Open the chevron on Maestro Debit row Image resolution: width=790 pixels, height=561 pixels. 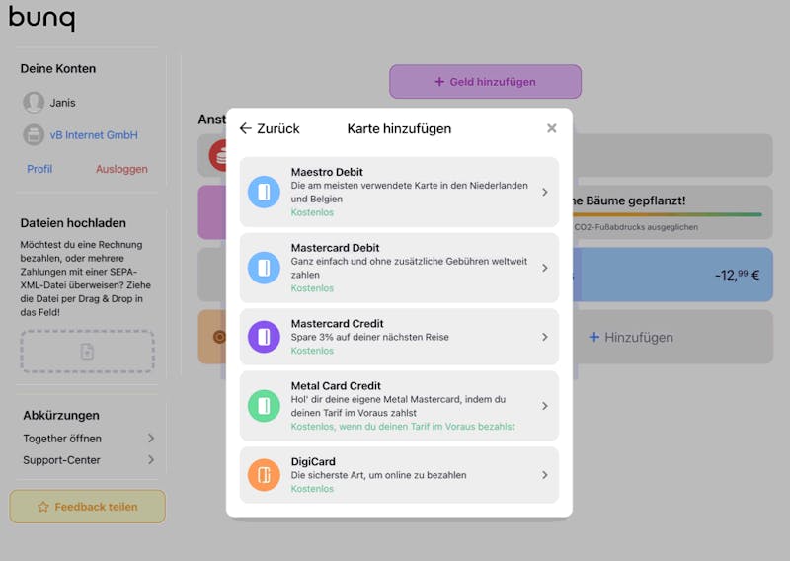point(545,192)
